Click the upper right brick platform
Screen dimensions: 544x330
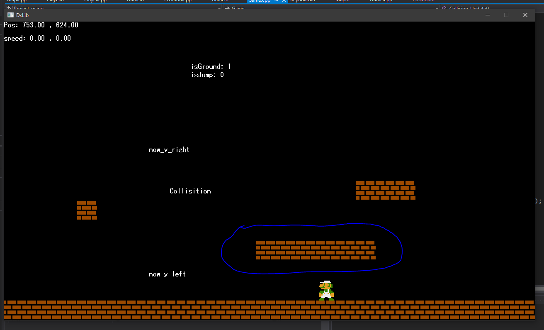point(386,190)
